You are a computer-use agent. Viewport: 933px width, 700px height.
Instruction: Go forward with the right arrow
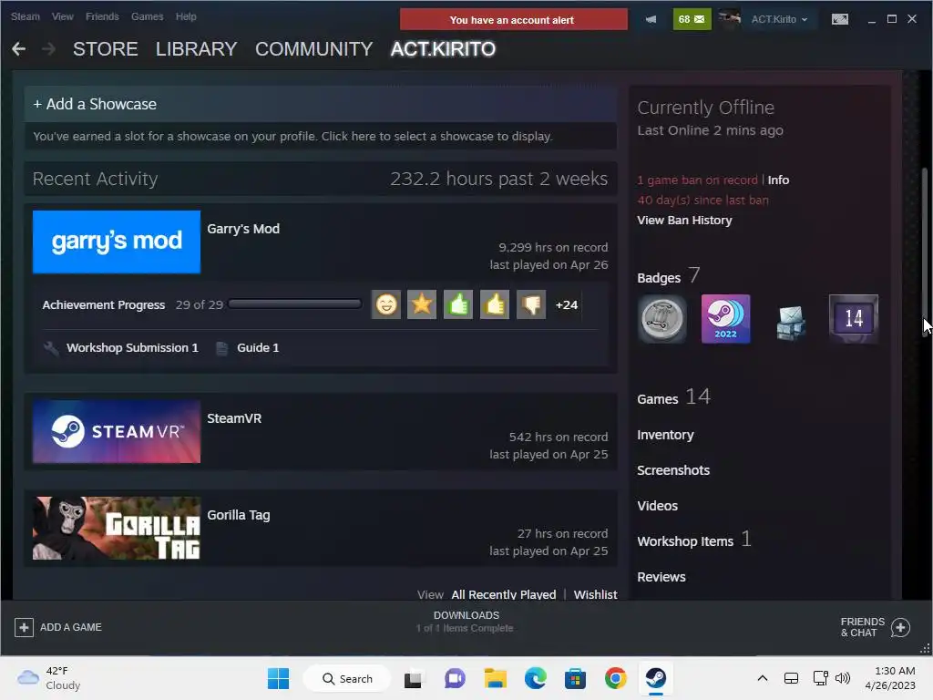49,49
